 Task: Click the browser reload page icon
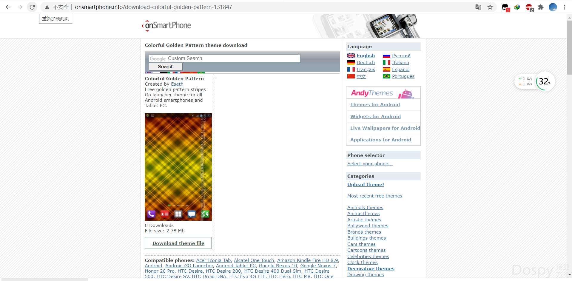[32, 7]
